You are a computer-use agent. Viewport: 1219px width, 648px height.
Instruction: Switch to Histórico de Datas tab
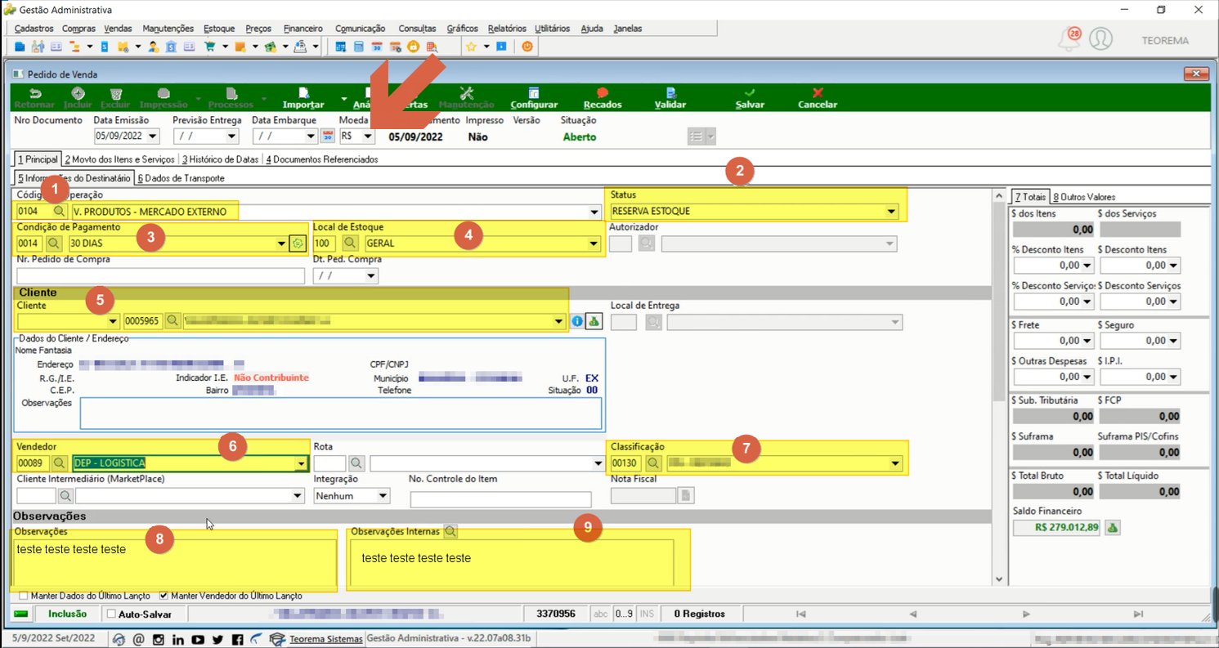[x=220, y=159]
